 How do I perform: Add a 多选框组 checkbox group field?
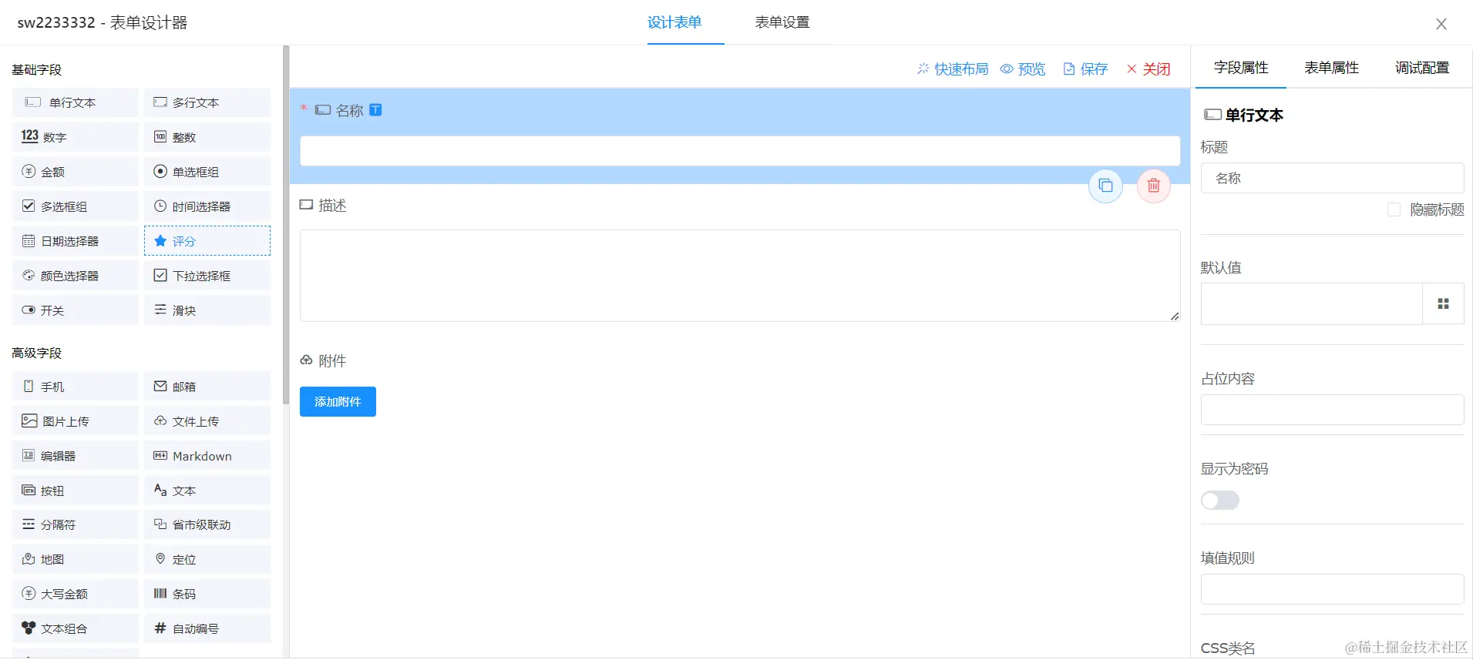tap(76, 206)
